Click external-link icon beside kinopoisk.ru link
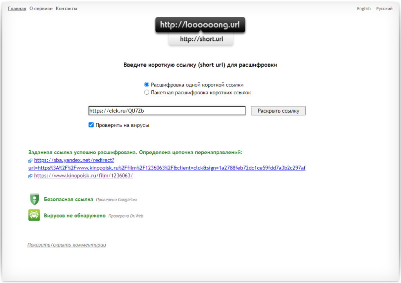Screen dimensions: 401x283 click(30, 176)
